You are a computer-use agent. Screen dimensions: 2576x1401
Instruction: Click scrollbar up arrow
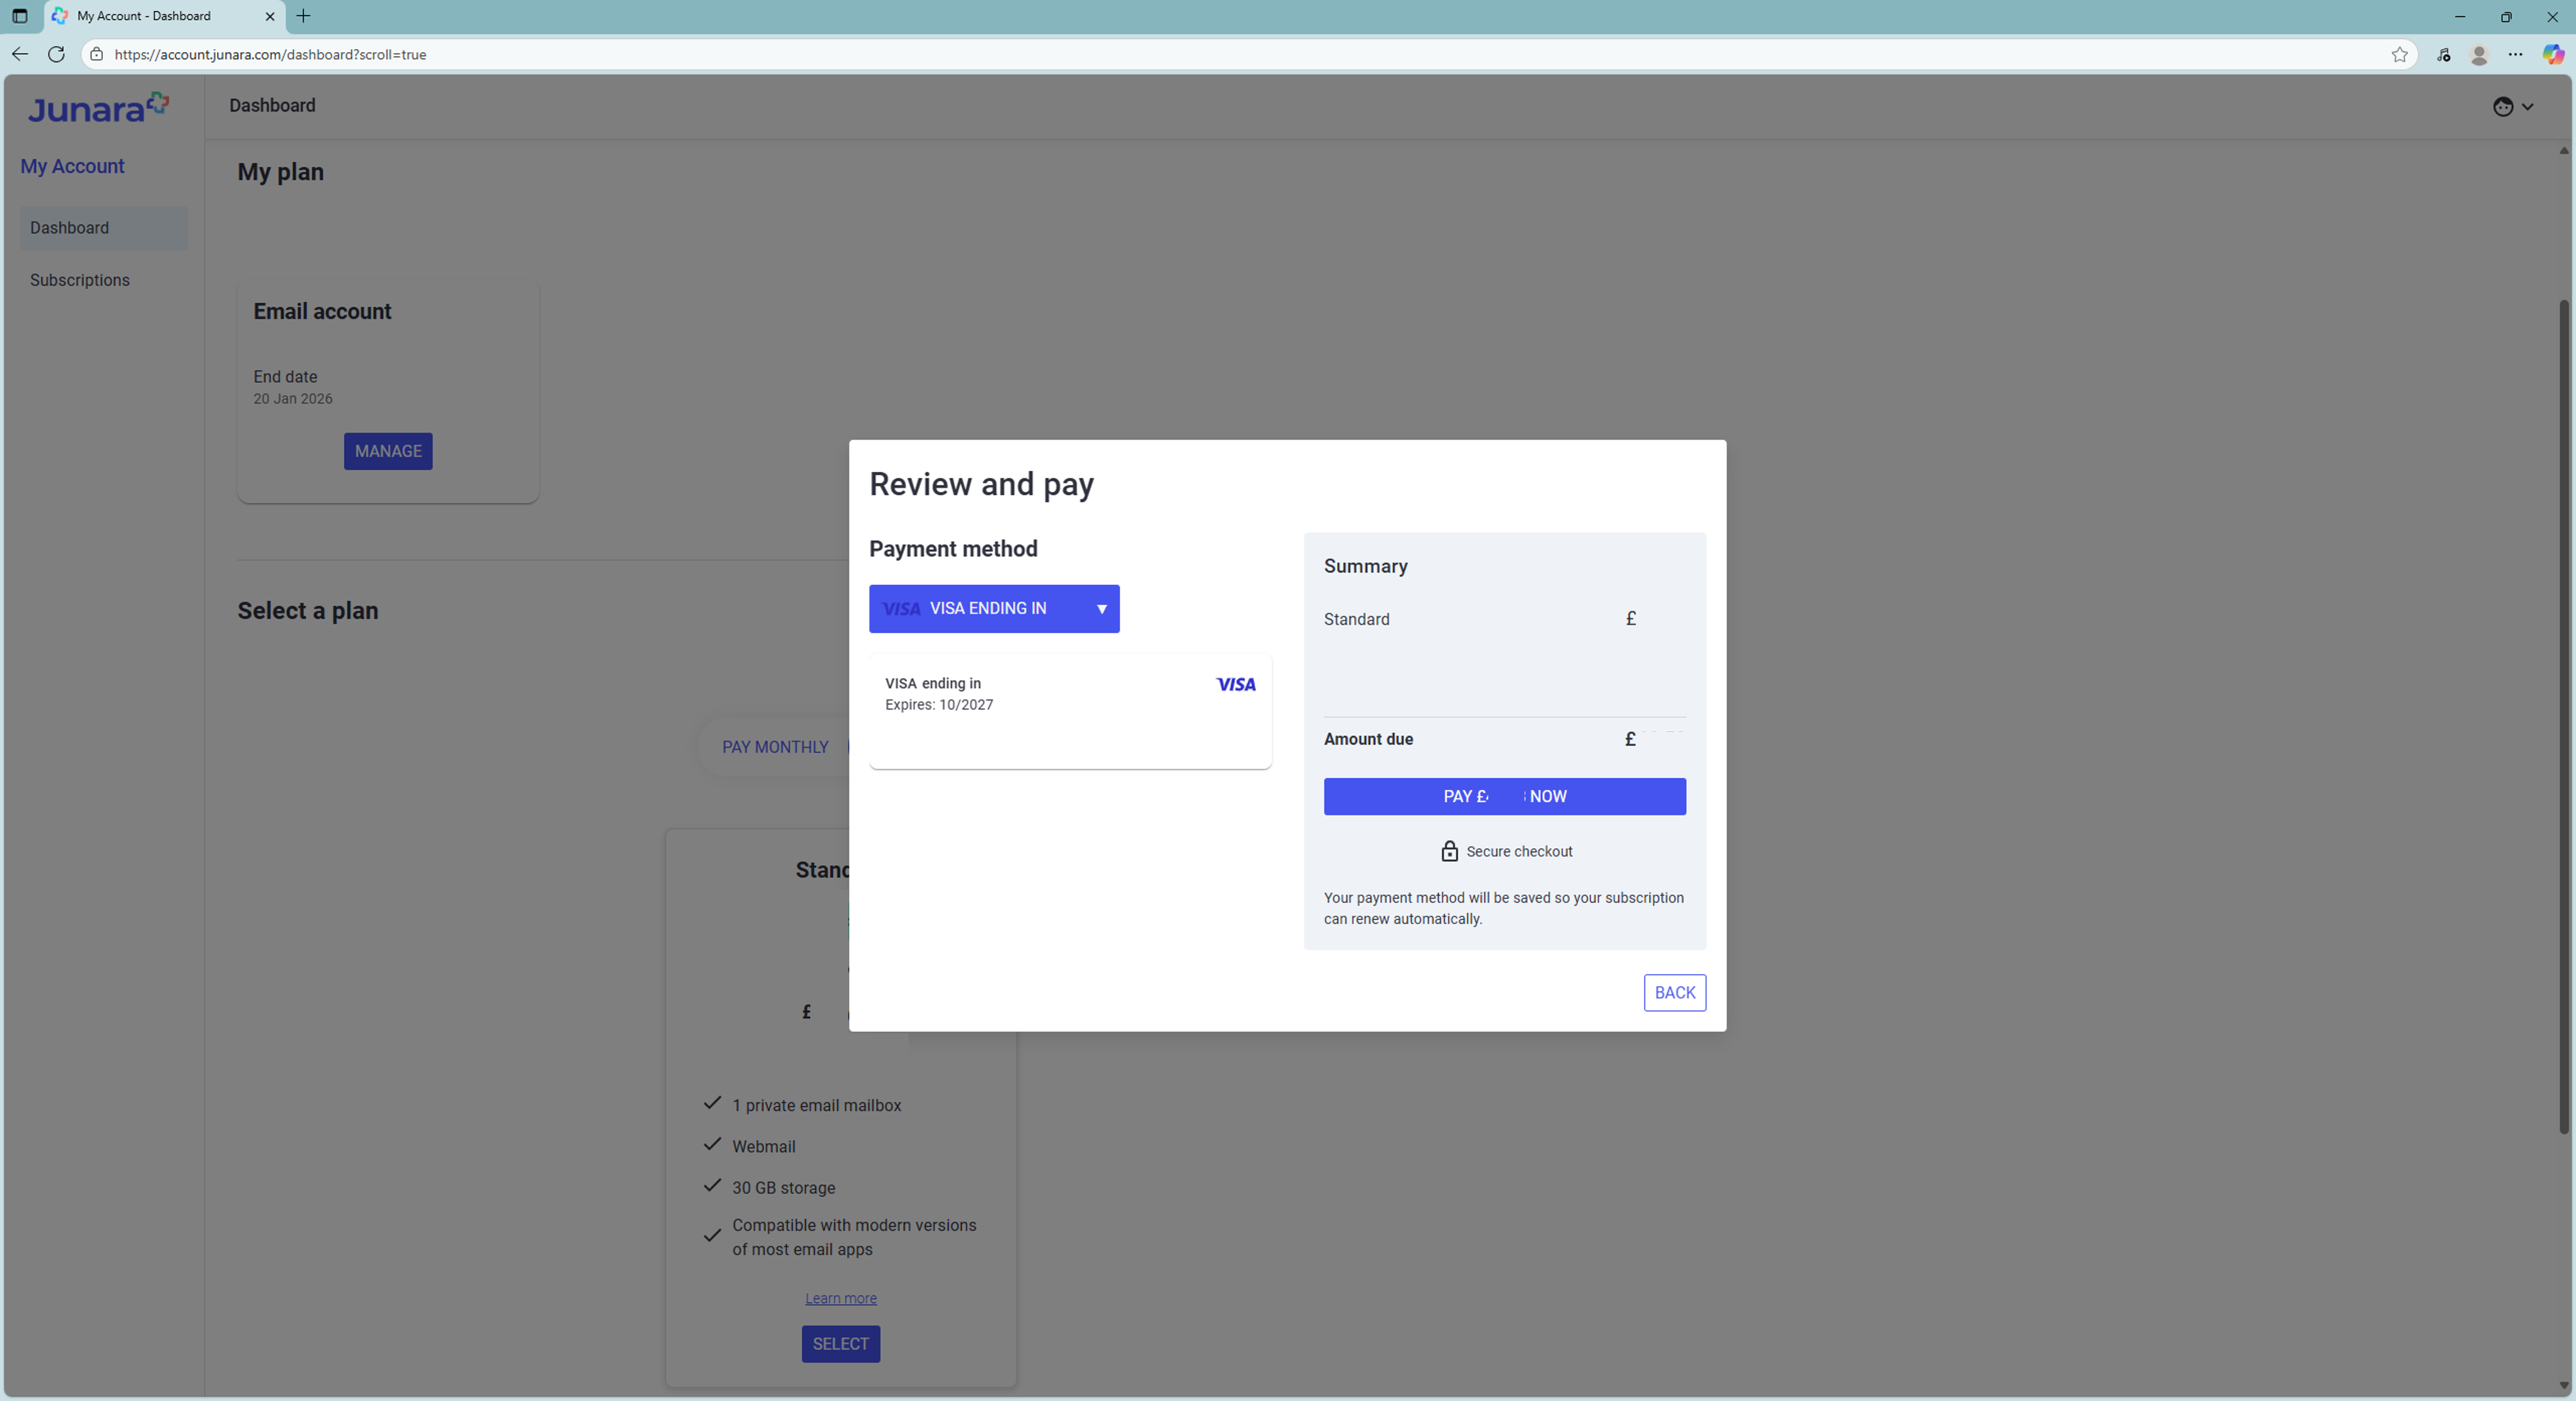[x=2563, y=151]
